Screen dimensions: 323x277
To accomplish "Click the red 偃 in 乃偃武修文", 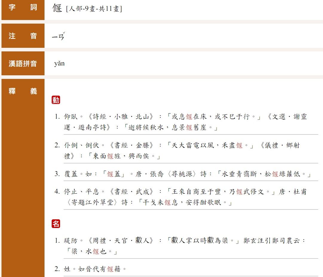I will 239,192.
